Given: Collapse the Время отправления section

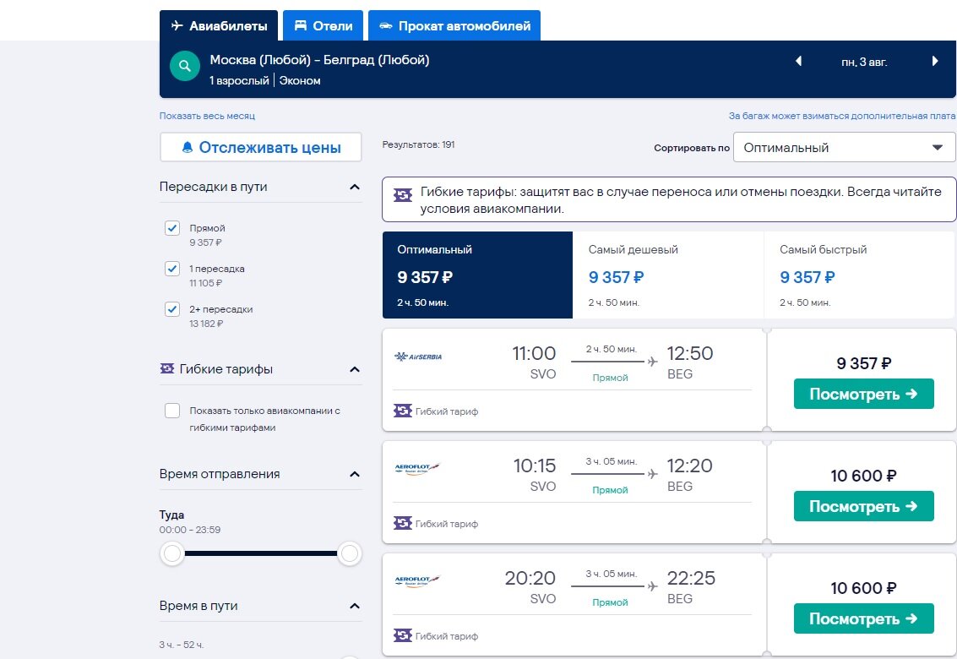Looking at the screenshot, I should [355, 475].
